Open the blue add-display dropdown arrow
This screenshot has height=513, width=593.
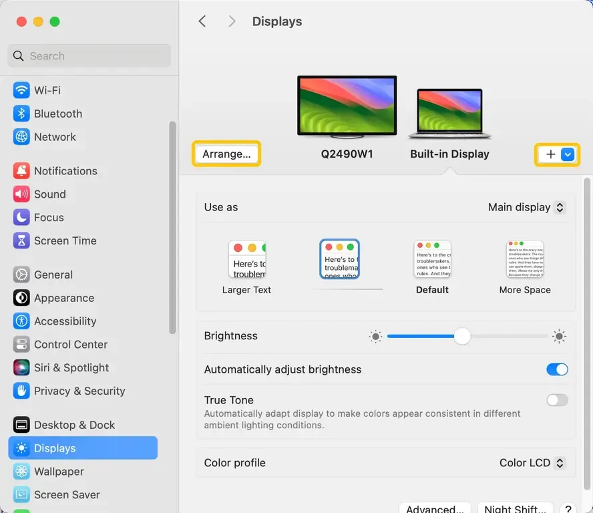[568, 154]
